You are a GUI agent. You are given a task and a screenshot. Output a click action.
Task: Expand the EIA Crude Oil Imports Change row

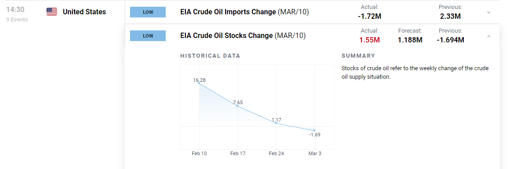[489, 13]
